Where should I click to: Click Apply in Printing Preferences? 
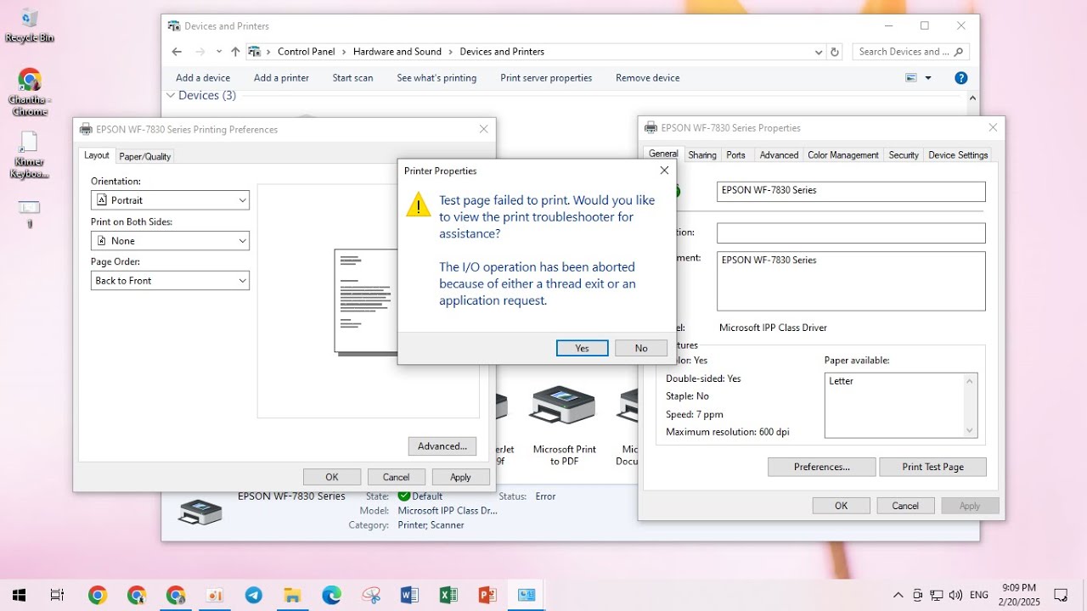[x=461, y=477]
